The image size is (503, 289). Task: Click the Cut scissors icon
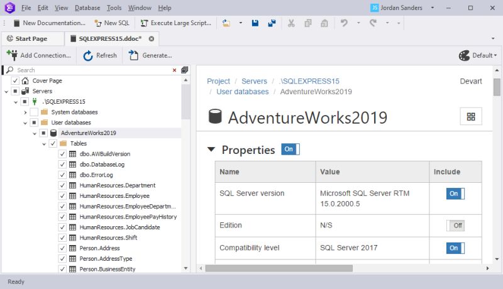pyautogui.click(x=291, y=23)
